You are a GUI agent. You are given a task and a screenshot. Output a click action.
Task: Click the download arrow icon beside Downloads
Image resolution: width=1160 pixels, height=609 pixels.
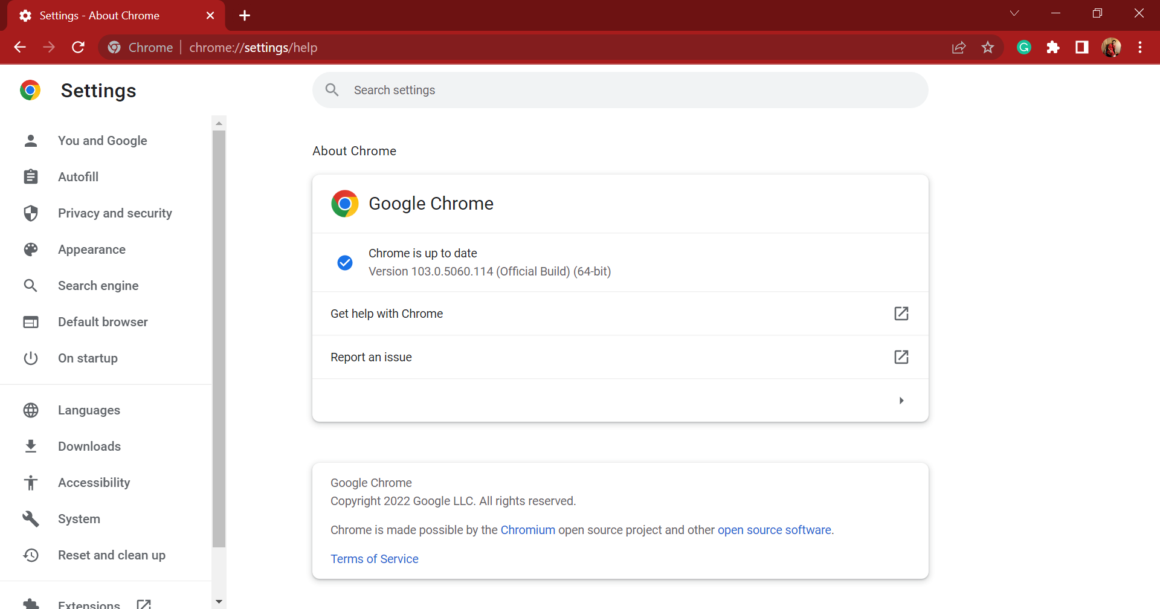click(31, 446)
